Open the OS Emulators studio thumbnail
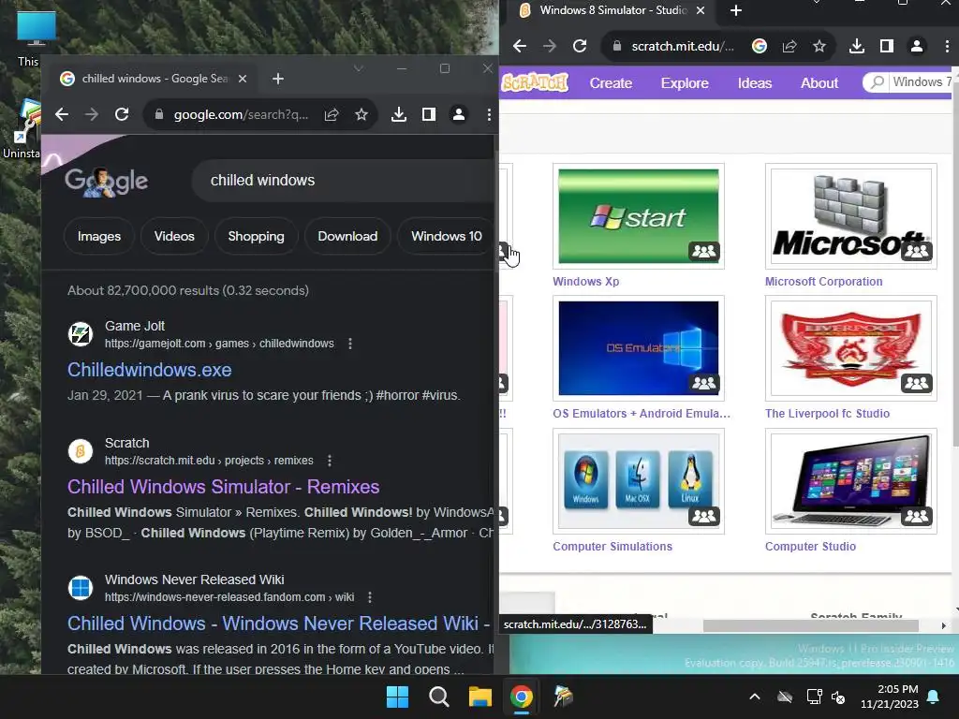959x719 pixels. [x=639, y=348]
